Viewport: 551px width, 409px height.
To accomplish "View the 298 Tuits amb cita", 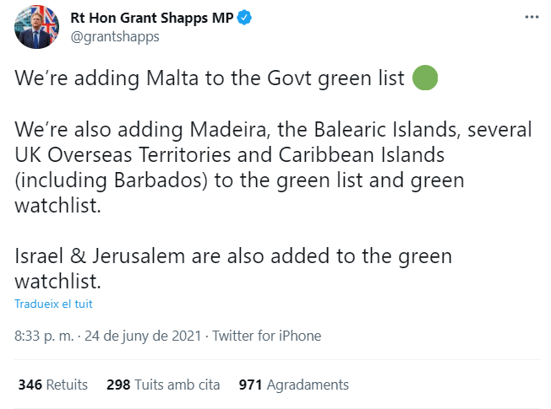I will coord(163,385).
